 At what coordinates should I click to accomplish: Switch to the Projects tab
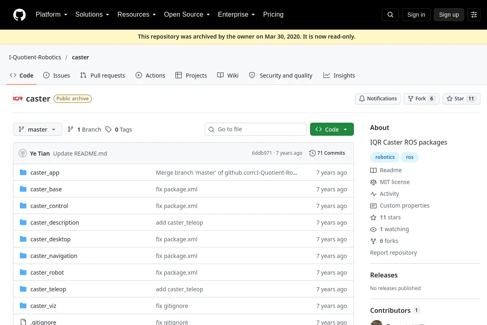click(191, 76)
